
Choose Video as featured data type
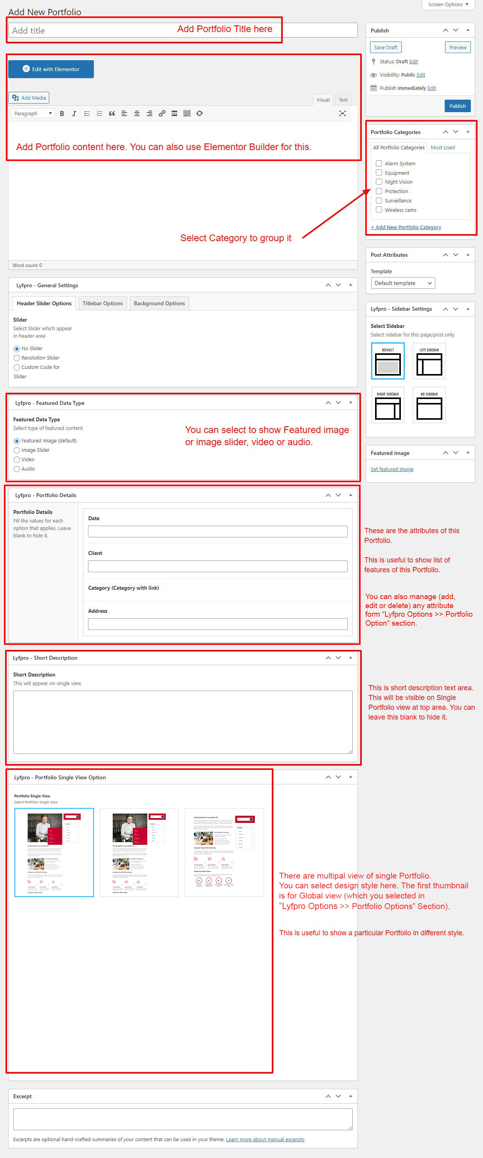[17, 460]
